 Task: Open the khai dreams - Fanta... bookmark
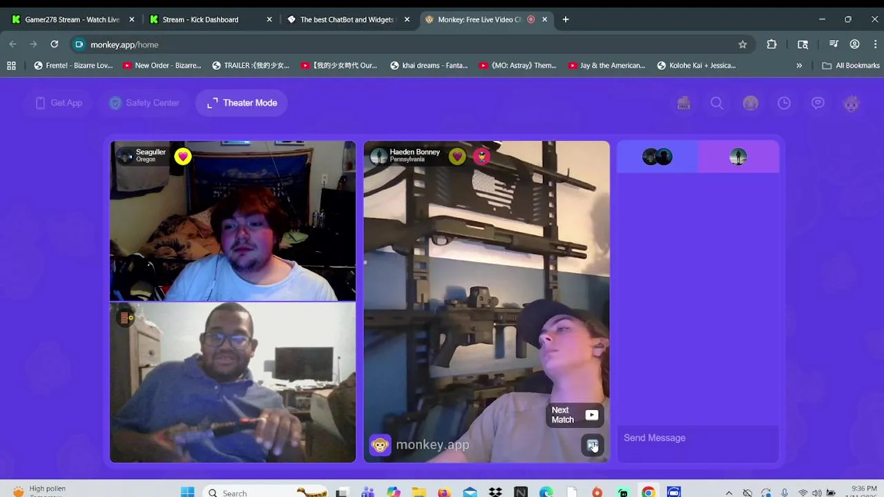429,66
